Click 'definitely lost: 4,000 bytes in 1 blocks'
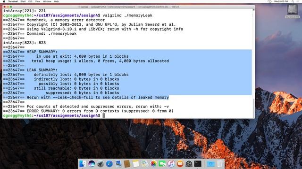Viewport: 302px width, 169px height. click(81, 75)
